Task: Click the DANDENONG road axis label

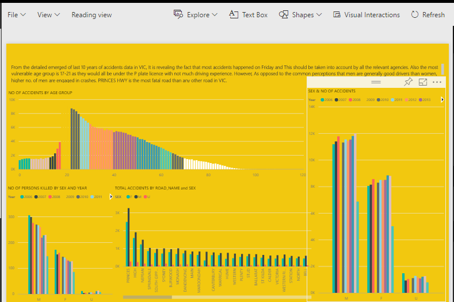Action: coord(185,280)
